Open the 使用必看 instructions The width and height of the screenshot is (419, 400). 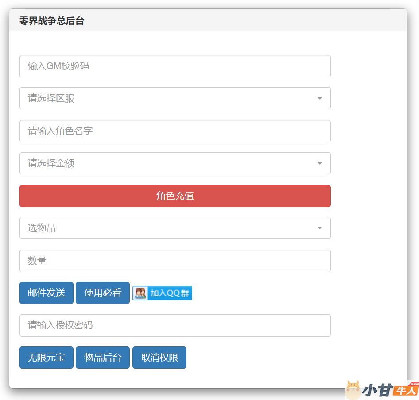coord(103,293)
